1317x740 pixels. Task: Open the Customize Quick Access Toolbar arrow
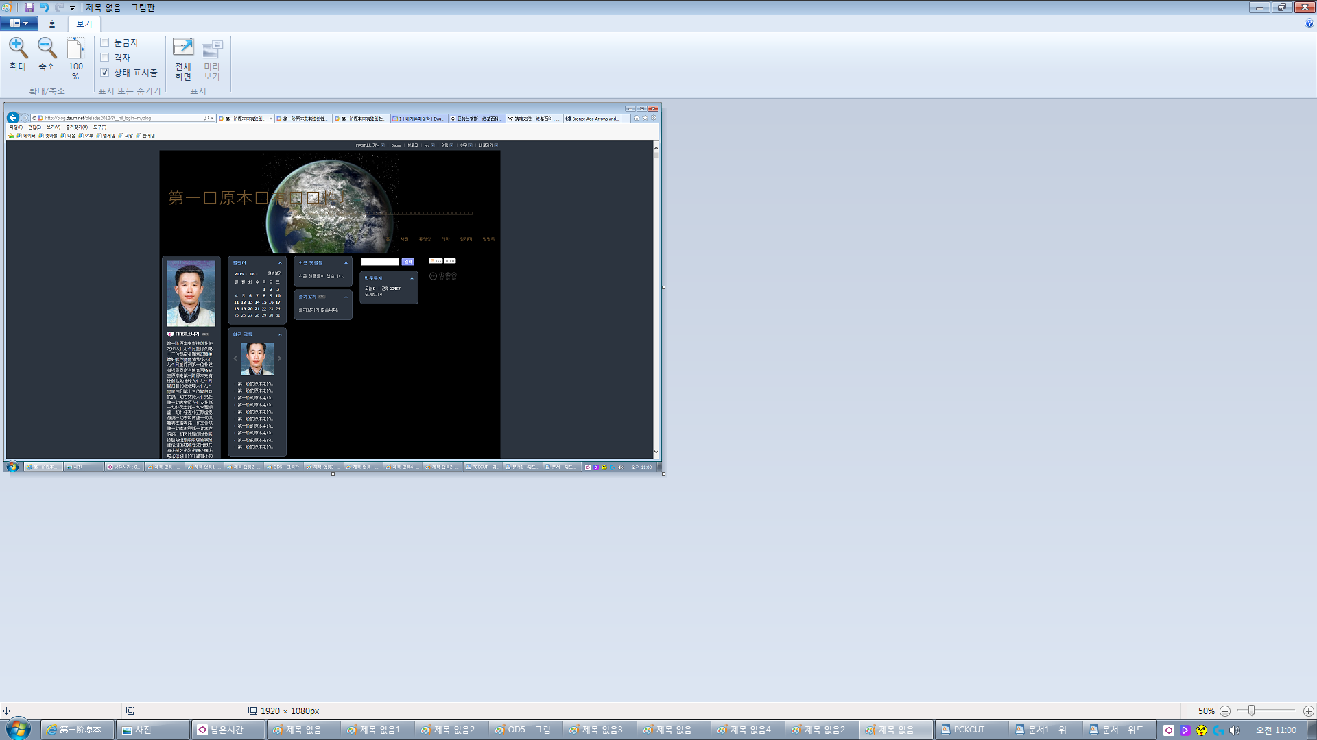pyautogui.click(x=72, y=8)
